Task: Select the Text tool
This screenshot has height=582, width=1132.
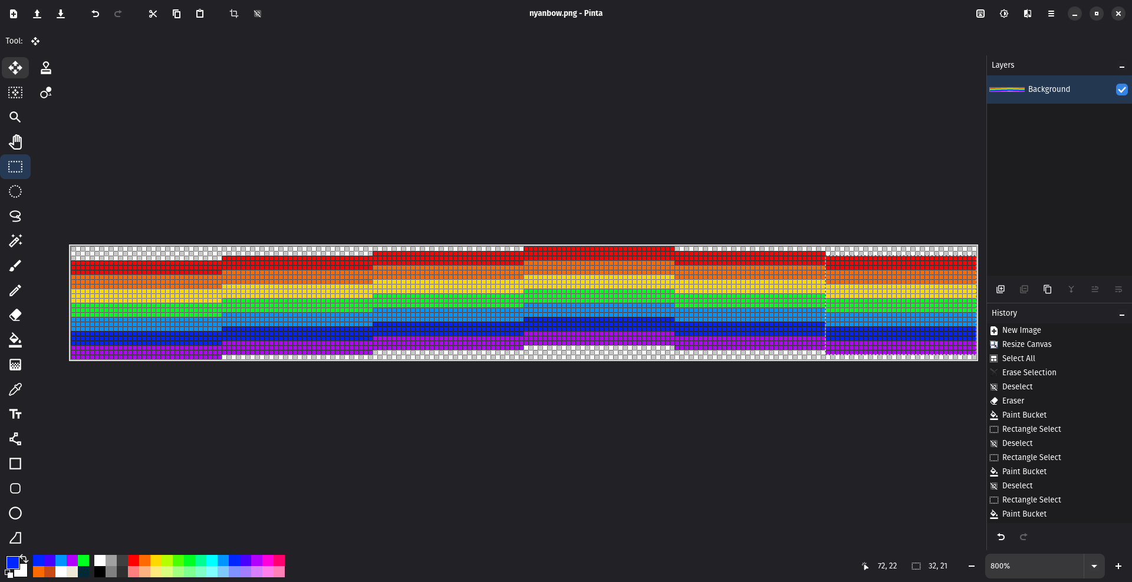Action: pos(15,414)
